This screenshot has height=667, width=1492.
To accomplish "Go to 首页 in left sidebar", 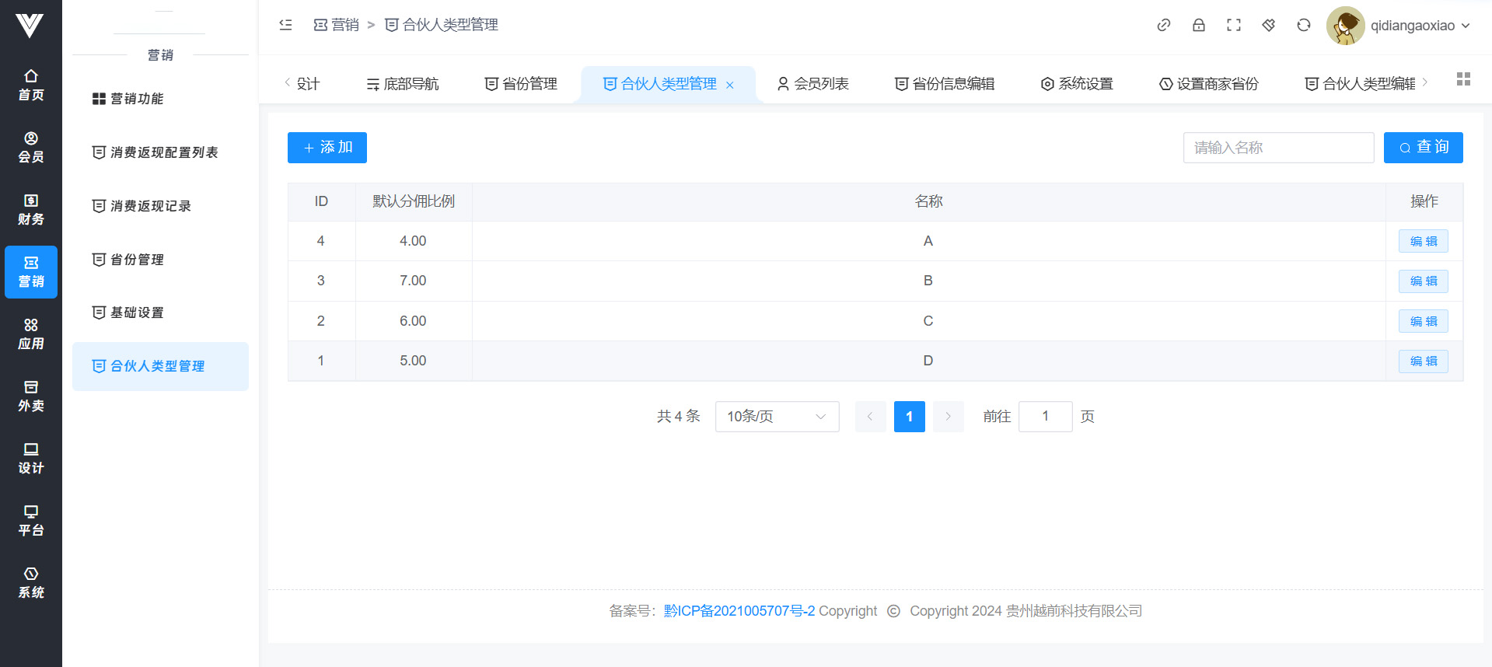I will coord(31,85).
